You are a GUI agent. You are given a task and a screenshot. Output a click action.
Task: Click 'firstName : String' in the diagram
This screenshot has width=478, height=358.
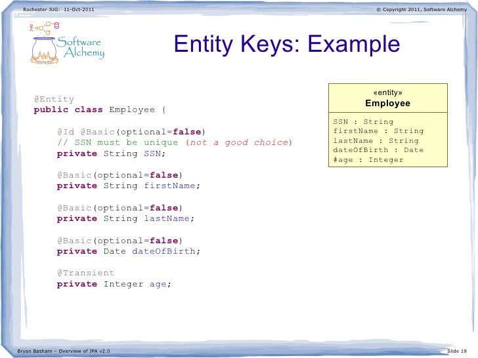point(378,131)
